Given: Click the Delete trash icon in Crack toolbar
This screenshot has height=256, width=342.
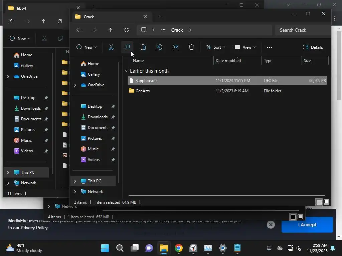Looking at the screenshot, I should coord(191,47).
